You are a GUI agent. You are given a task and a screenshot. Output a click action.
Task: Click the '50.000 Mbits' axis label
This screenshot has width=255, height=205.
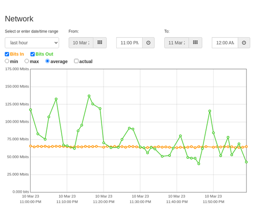click(x=18, y=157)
